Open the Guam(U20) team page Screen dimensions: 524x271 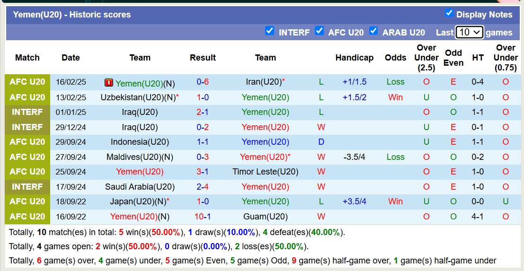coord(265,217)
